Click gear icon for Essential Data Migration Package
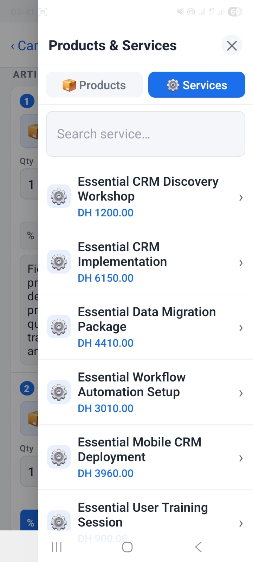 (59, 327)
